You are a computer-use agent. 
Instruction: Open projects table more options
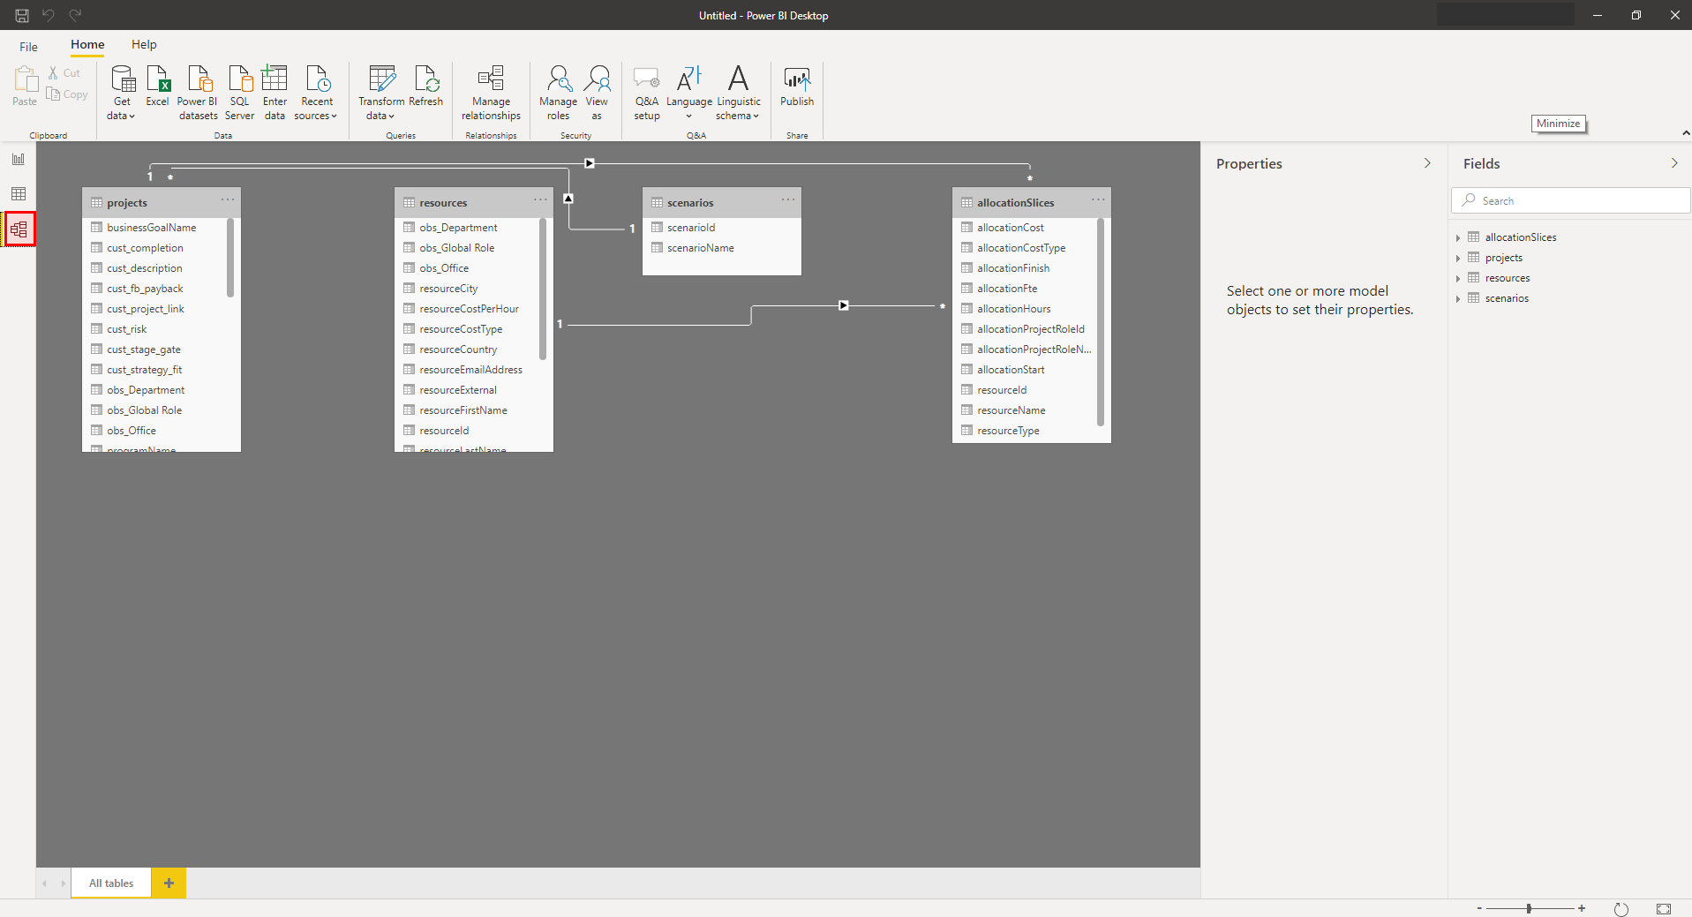(x=228, y=200)
